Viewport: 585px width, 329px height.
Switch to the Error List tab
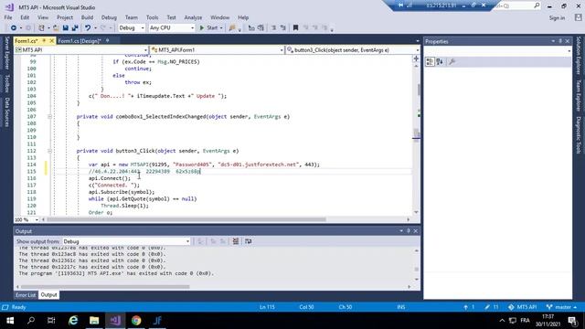(26, 295)
